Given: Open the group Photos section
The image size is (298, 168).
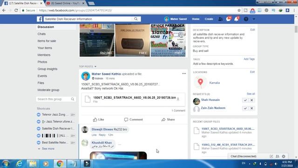Looking at the screenshot, I should point(42,62).
